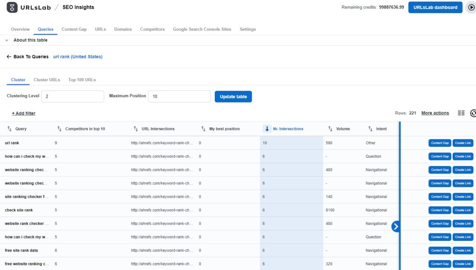This screenshot has width=476, height=270.
Task: Expand the blue chevron on right table edge
Action: click(396, 226)
